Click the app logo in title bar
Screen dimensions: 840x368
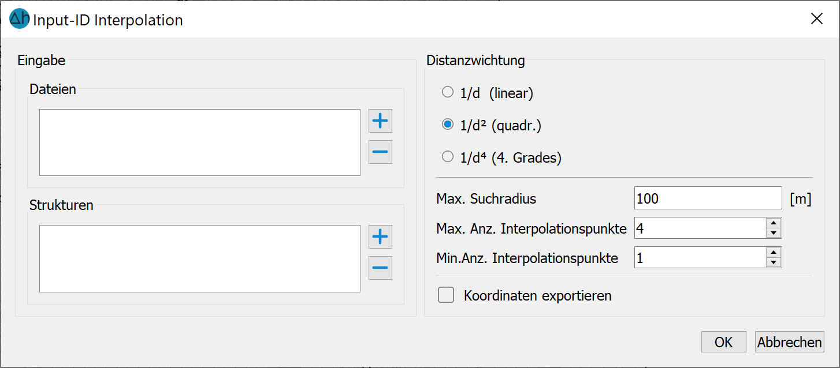tap(20, 19)
